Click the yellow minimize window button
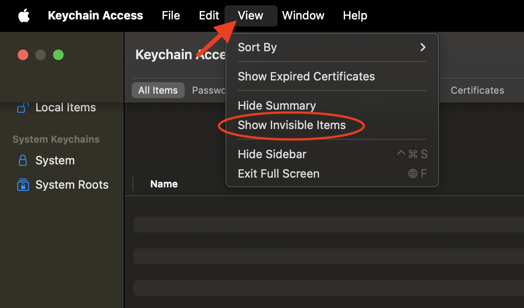Image resolution: width=524 pixels, height=308 pixels. 41,55
